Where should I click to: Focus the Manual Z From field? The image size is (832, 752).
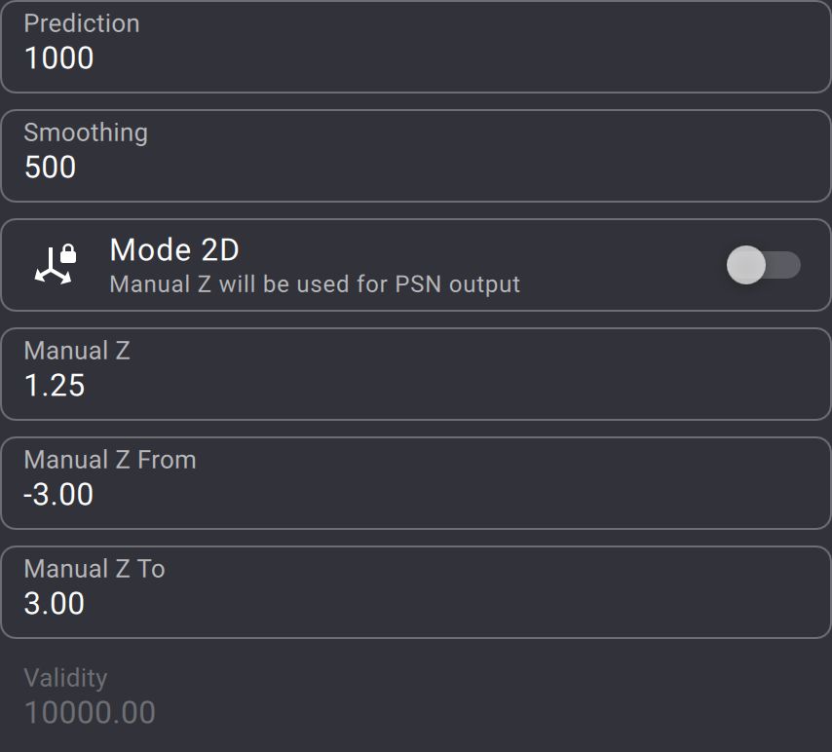415,483
